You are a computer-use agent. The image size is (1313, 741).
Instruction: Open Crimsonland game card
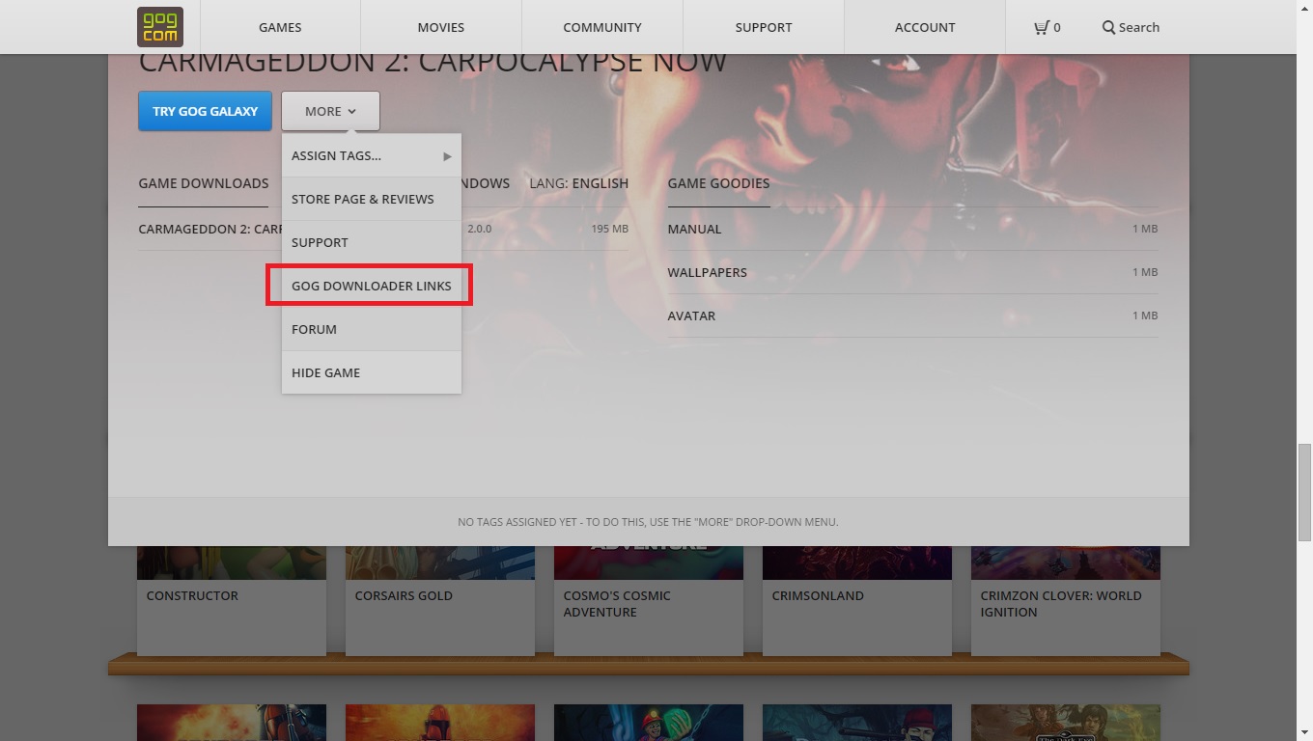857,600
